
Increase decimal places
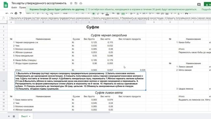(51, 13)
